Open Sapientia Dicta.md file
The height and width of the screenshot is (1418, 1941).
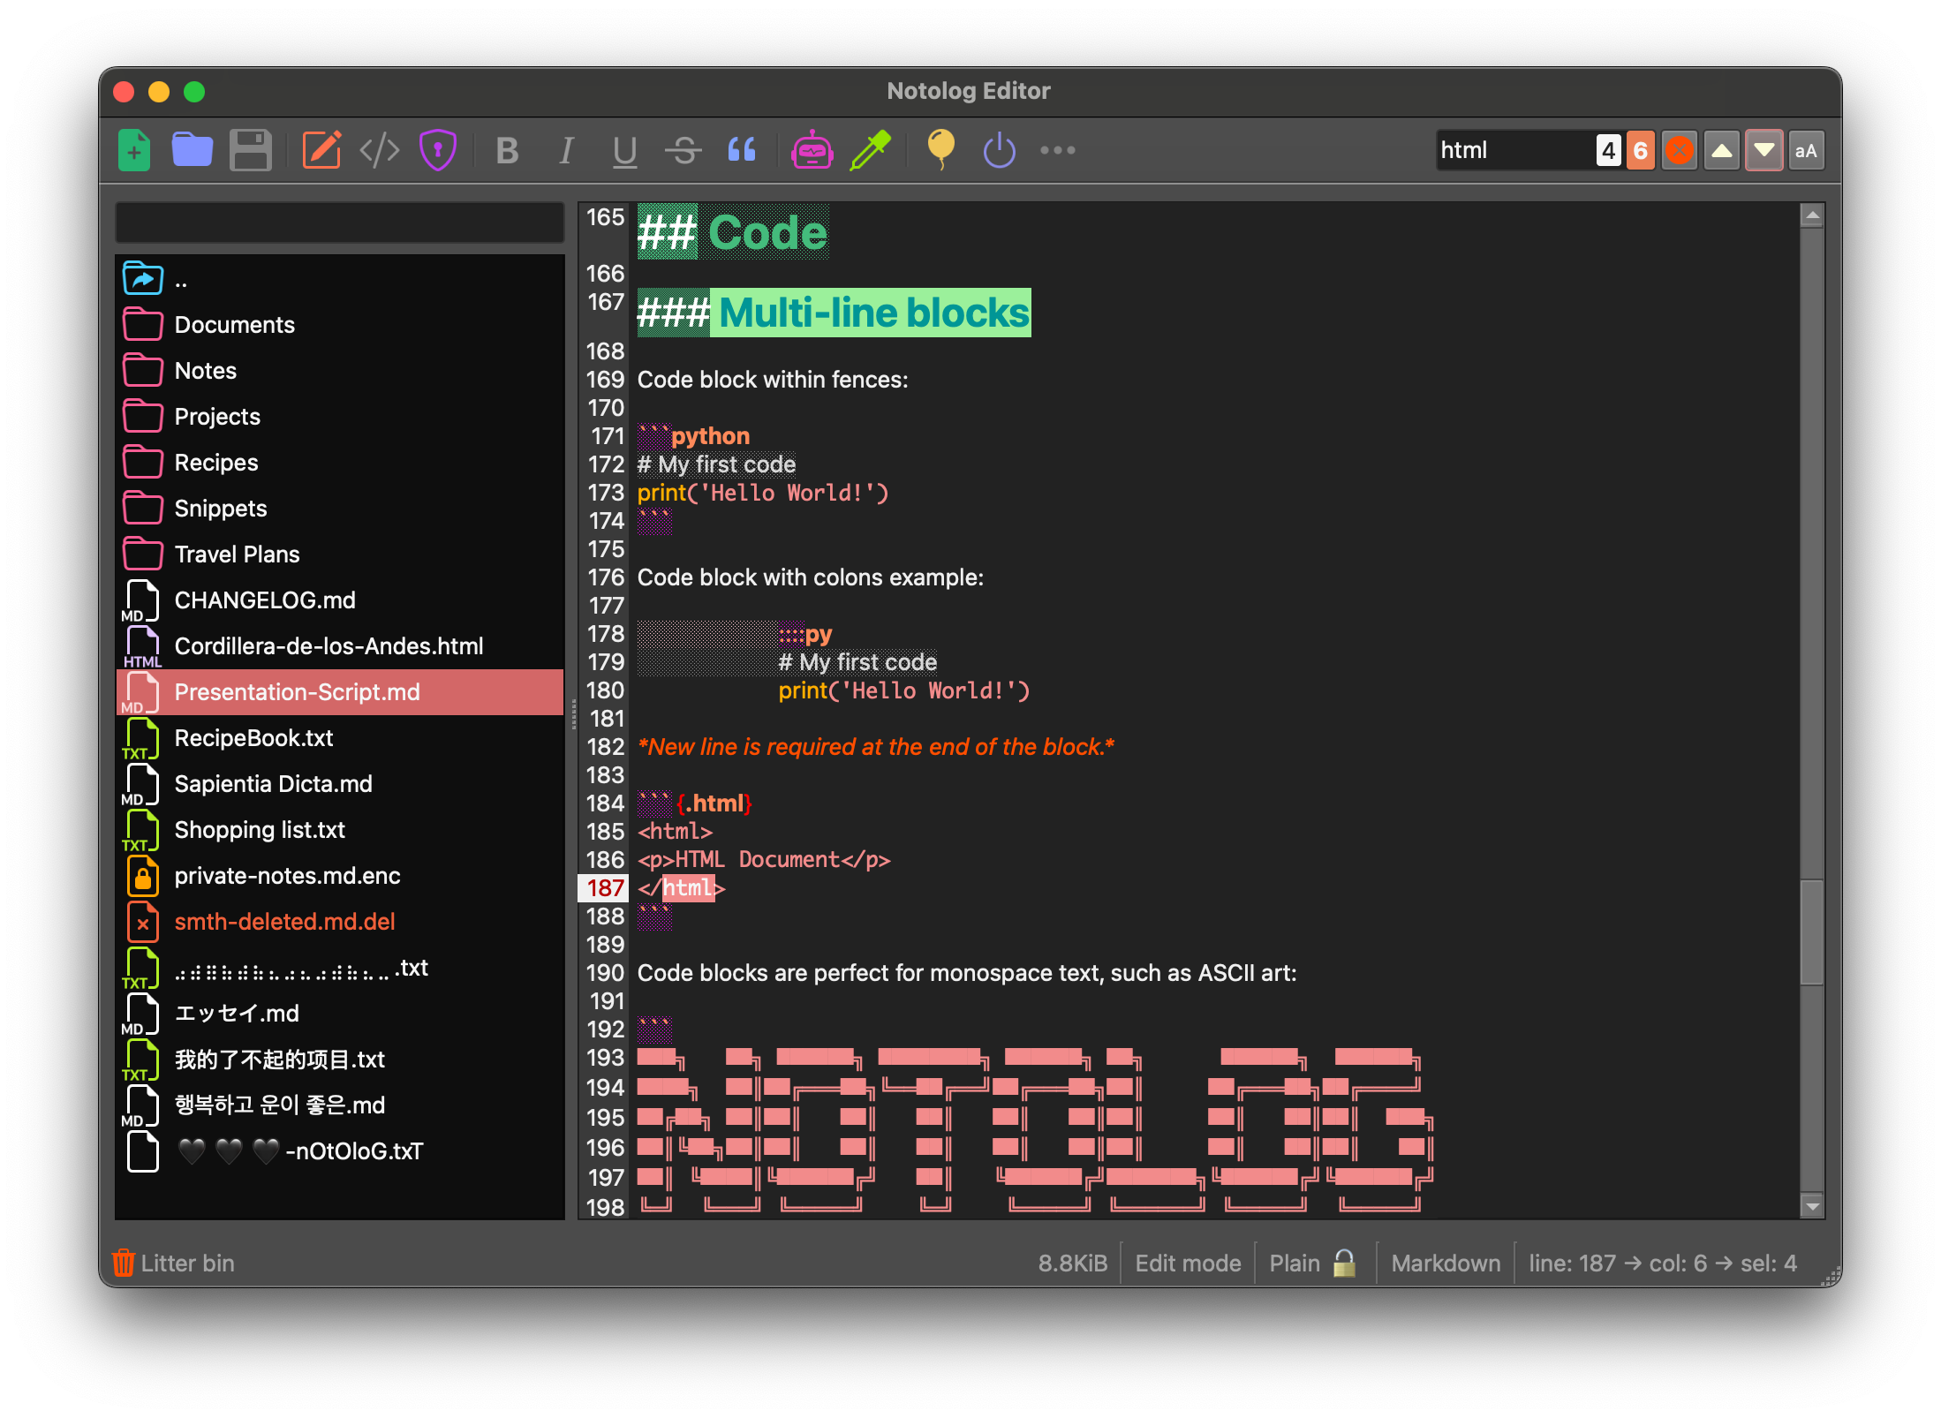point(339,784)
